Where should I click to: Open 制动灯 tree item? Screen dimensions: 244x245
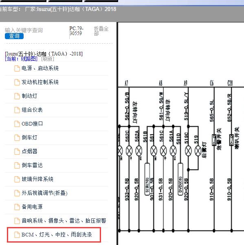click(29, 96)
